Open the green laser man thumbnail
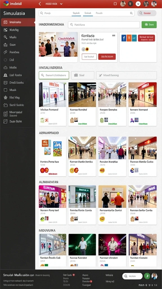This screenshot has width=162, height=289. tap(82, 245)
